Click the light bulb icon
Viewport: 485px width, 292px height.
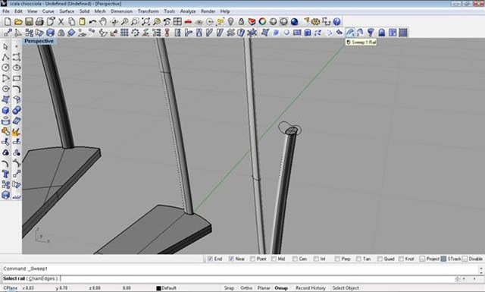230,22
